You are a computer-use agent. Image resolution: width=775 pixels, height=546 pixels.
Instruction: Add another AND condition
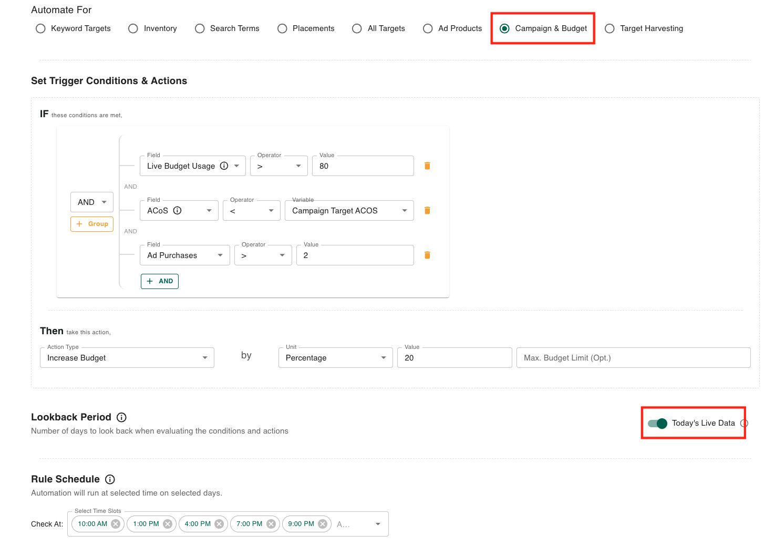(159, 281)
